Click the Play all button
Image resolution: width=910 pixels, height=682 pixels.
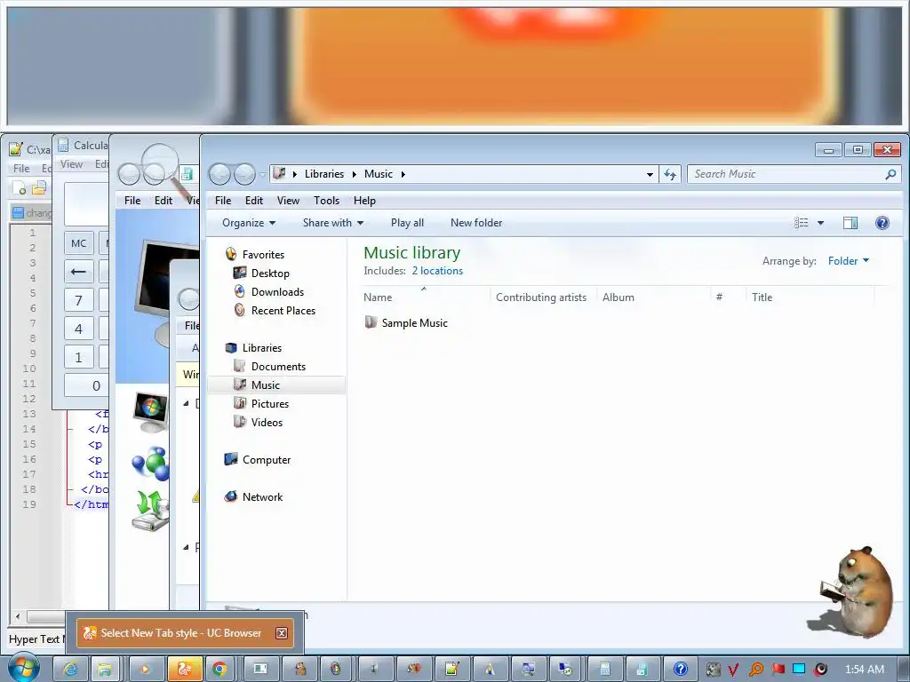407,223
